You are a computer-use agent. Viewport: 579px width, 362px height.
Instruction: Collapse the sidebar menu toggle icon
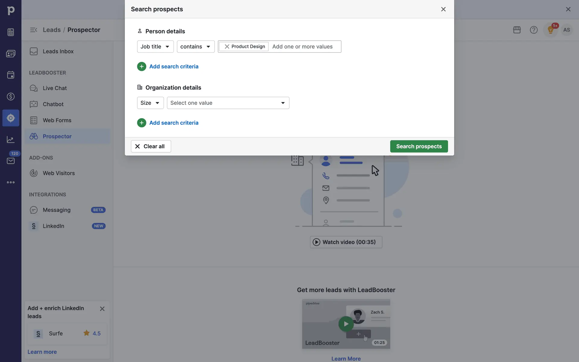click(x=33, y=30)
